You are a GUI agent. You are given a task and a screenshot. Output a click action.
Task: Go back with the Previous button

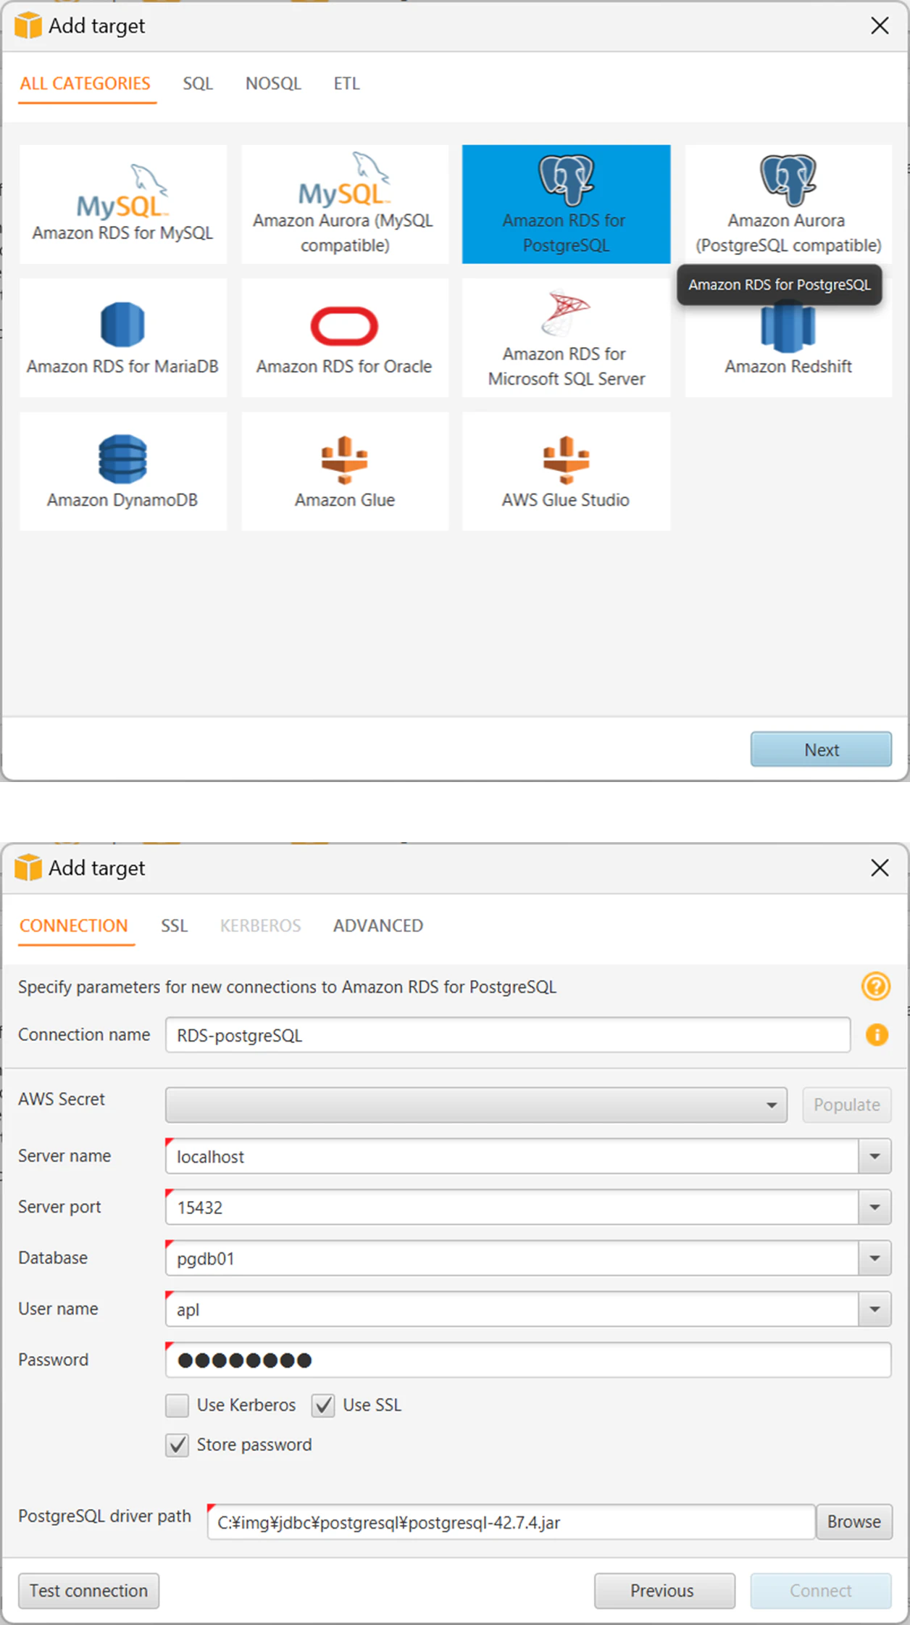point(664,1590)
